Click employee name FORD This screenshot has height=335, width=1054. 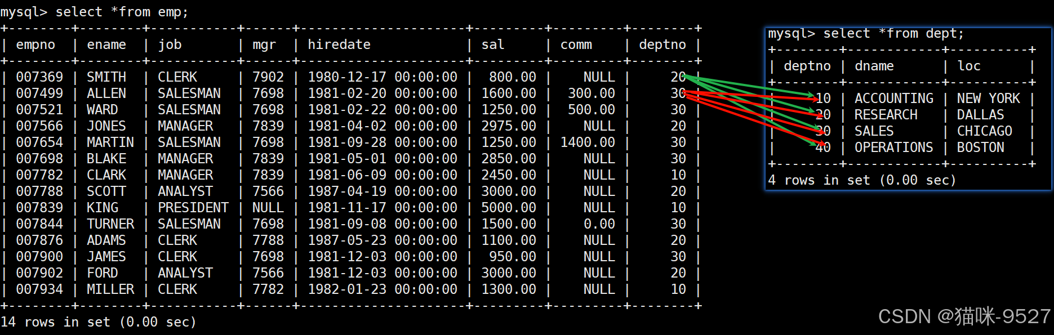(103, 273)
